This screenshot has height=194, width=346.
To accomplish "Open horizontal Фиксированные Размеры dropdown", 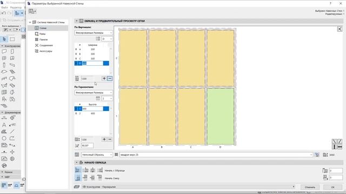I will pyautogui.click(x=94, y=93).
